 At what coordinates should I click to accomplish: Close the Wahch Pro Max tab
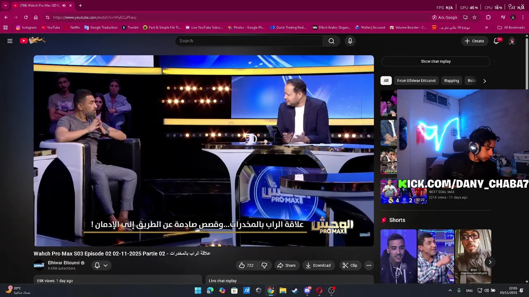tap(71, 5)
